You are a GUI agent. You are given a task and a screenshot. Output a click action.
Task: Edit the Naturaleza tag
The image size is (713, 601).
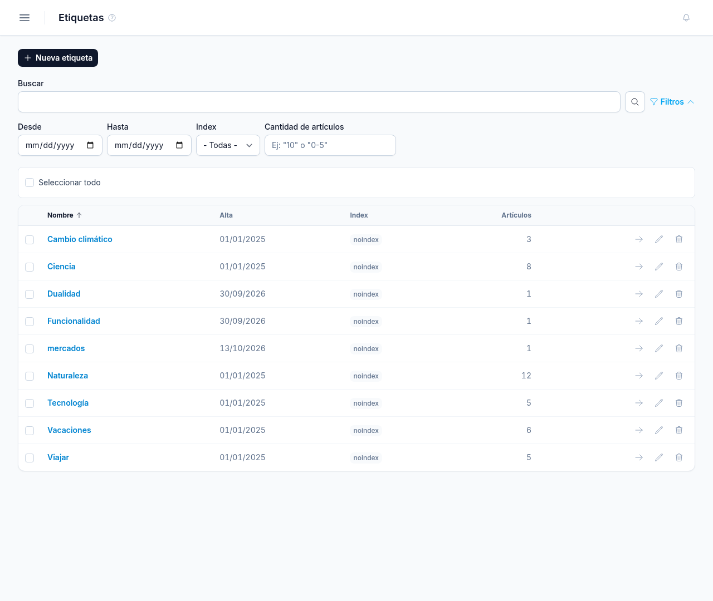point(659,376)
